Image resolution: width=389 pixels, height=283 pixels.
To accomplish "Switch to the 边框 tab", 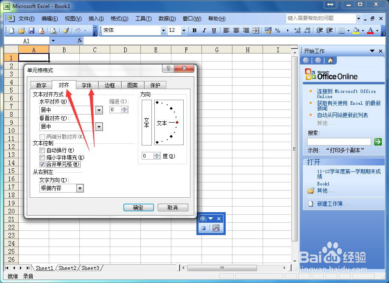I will coord(109,85).
